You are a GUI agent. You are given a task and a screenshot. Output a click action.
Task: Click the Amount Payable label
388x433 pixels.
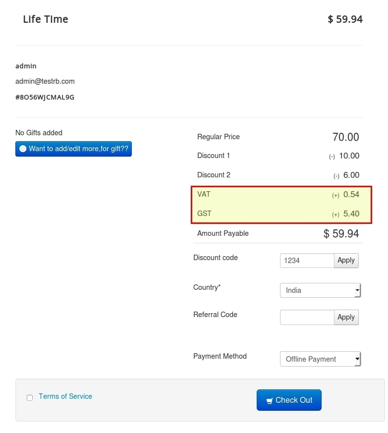223,233
